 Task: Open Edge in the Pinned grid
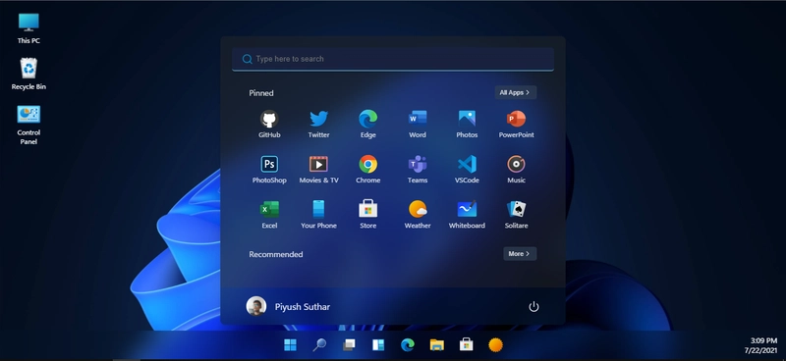[367, 125]
